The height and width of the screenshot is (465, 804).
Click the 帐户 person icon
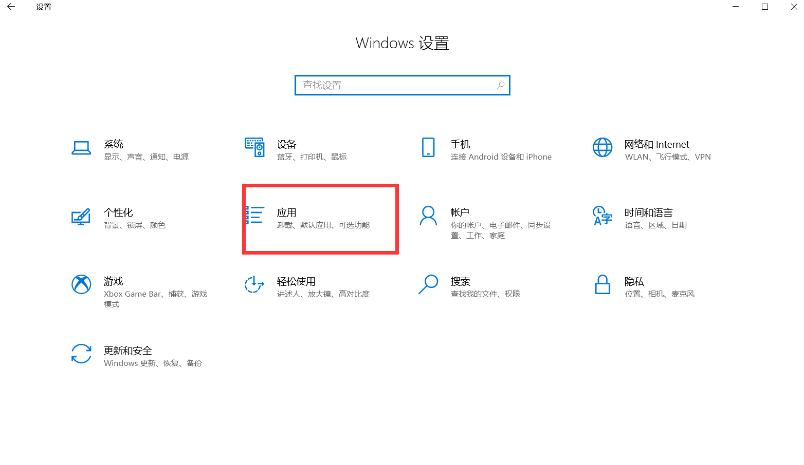(x=428, y=216)
